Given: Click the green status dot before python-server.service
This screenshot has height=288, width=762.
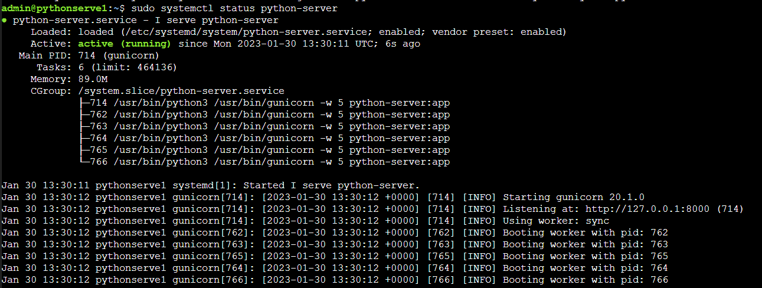Looking at the screenshot, I should (x=5, y=20).
